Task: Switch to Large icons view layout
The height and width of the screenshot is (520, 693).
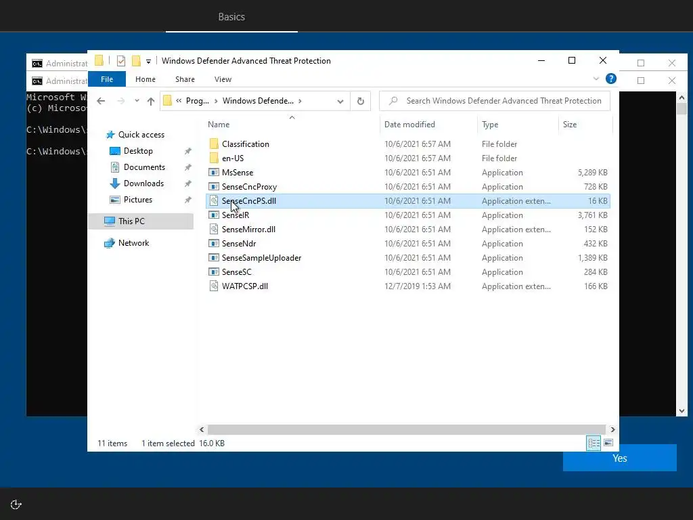Action: tap(608, 443)
